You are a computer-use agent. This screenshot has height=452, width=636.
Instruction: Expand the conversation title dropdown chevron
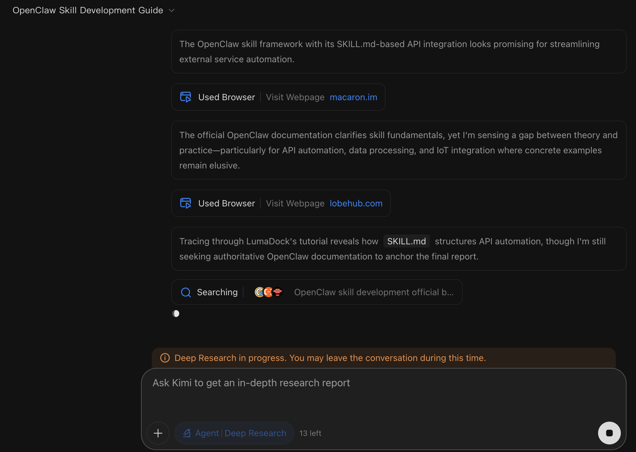[172, 10]
